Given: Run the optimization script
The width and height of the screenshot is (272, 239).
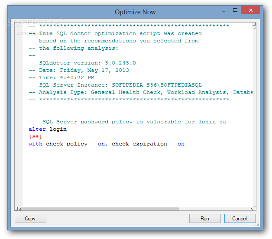Looking at the screenshot, I should (x=205, y=218).
